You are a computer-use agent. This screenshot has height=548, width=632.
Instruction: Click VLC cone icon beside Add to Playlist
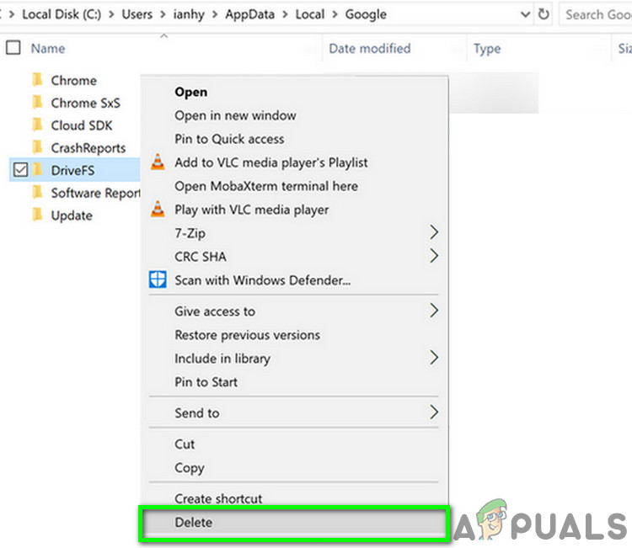[x=158, y=162]
